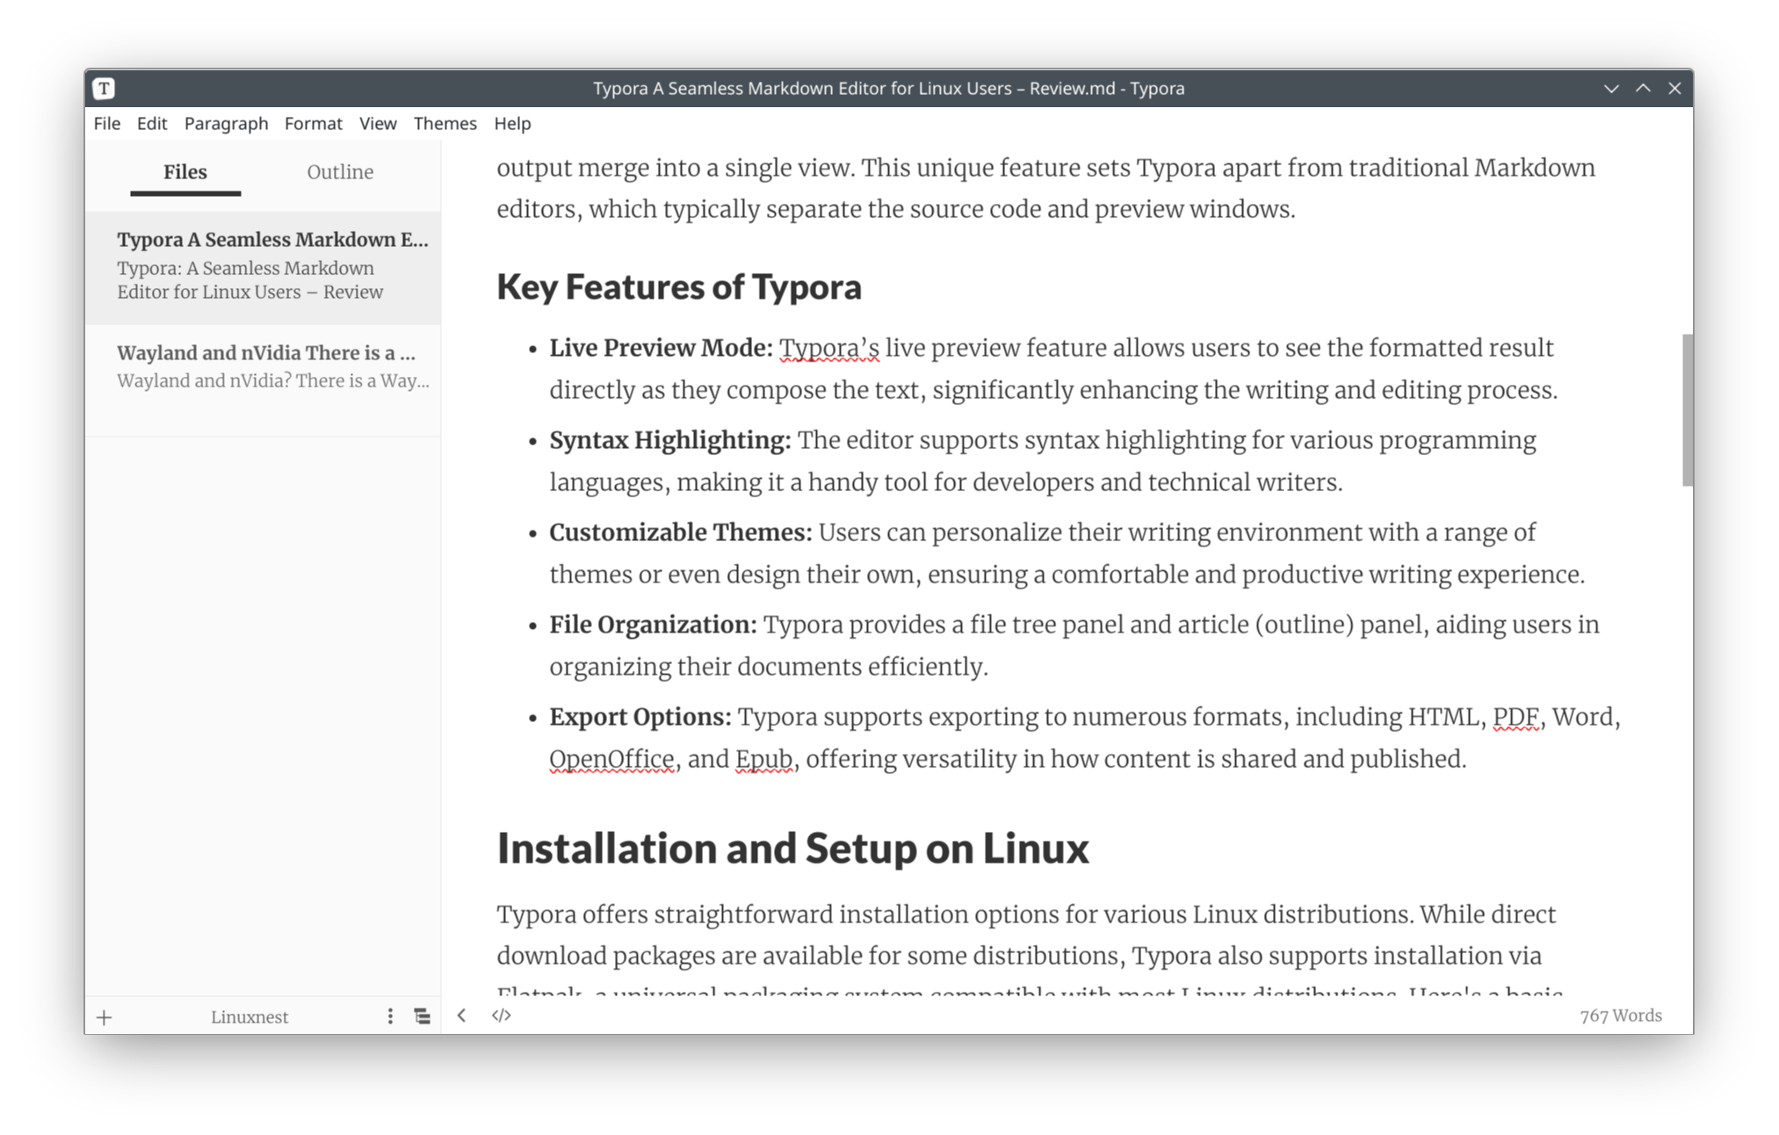
Task: Open the Format menu
Action: pos(313,123)
